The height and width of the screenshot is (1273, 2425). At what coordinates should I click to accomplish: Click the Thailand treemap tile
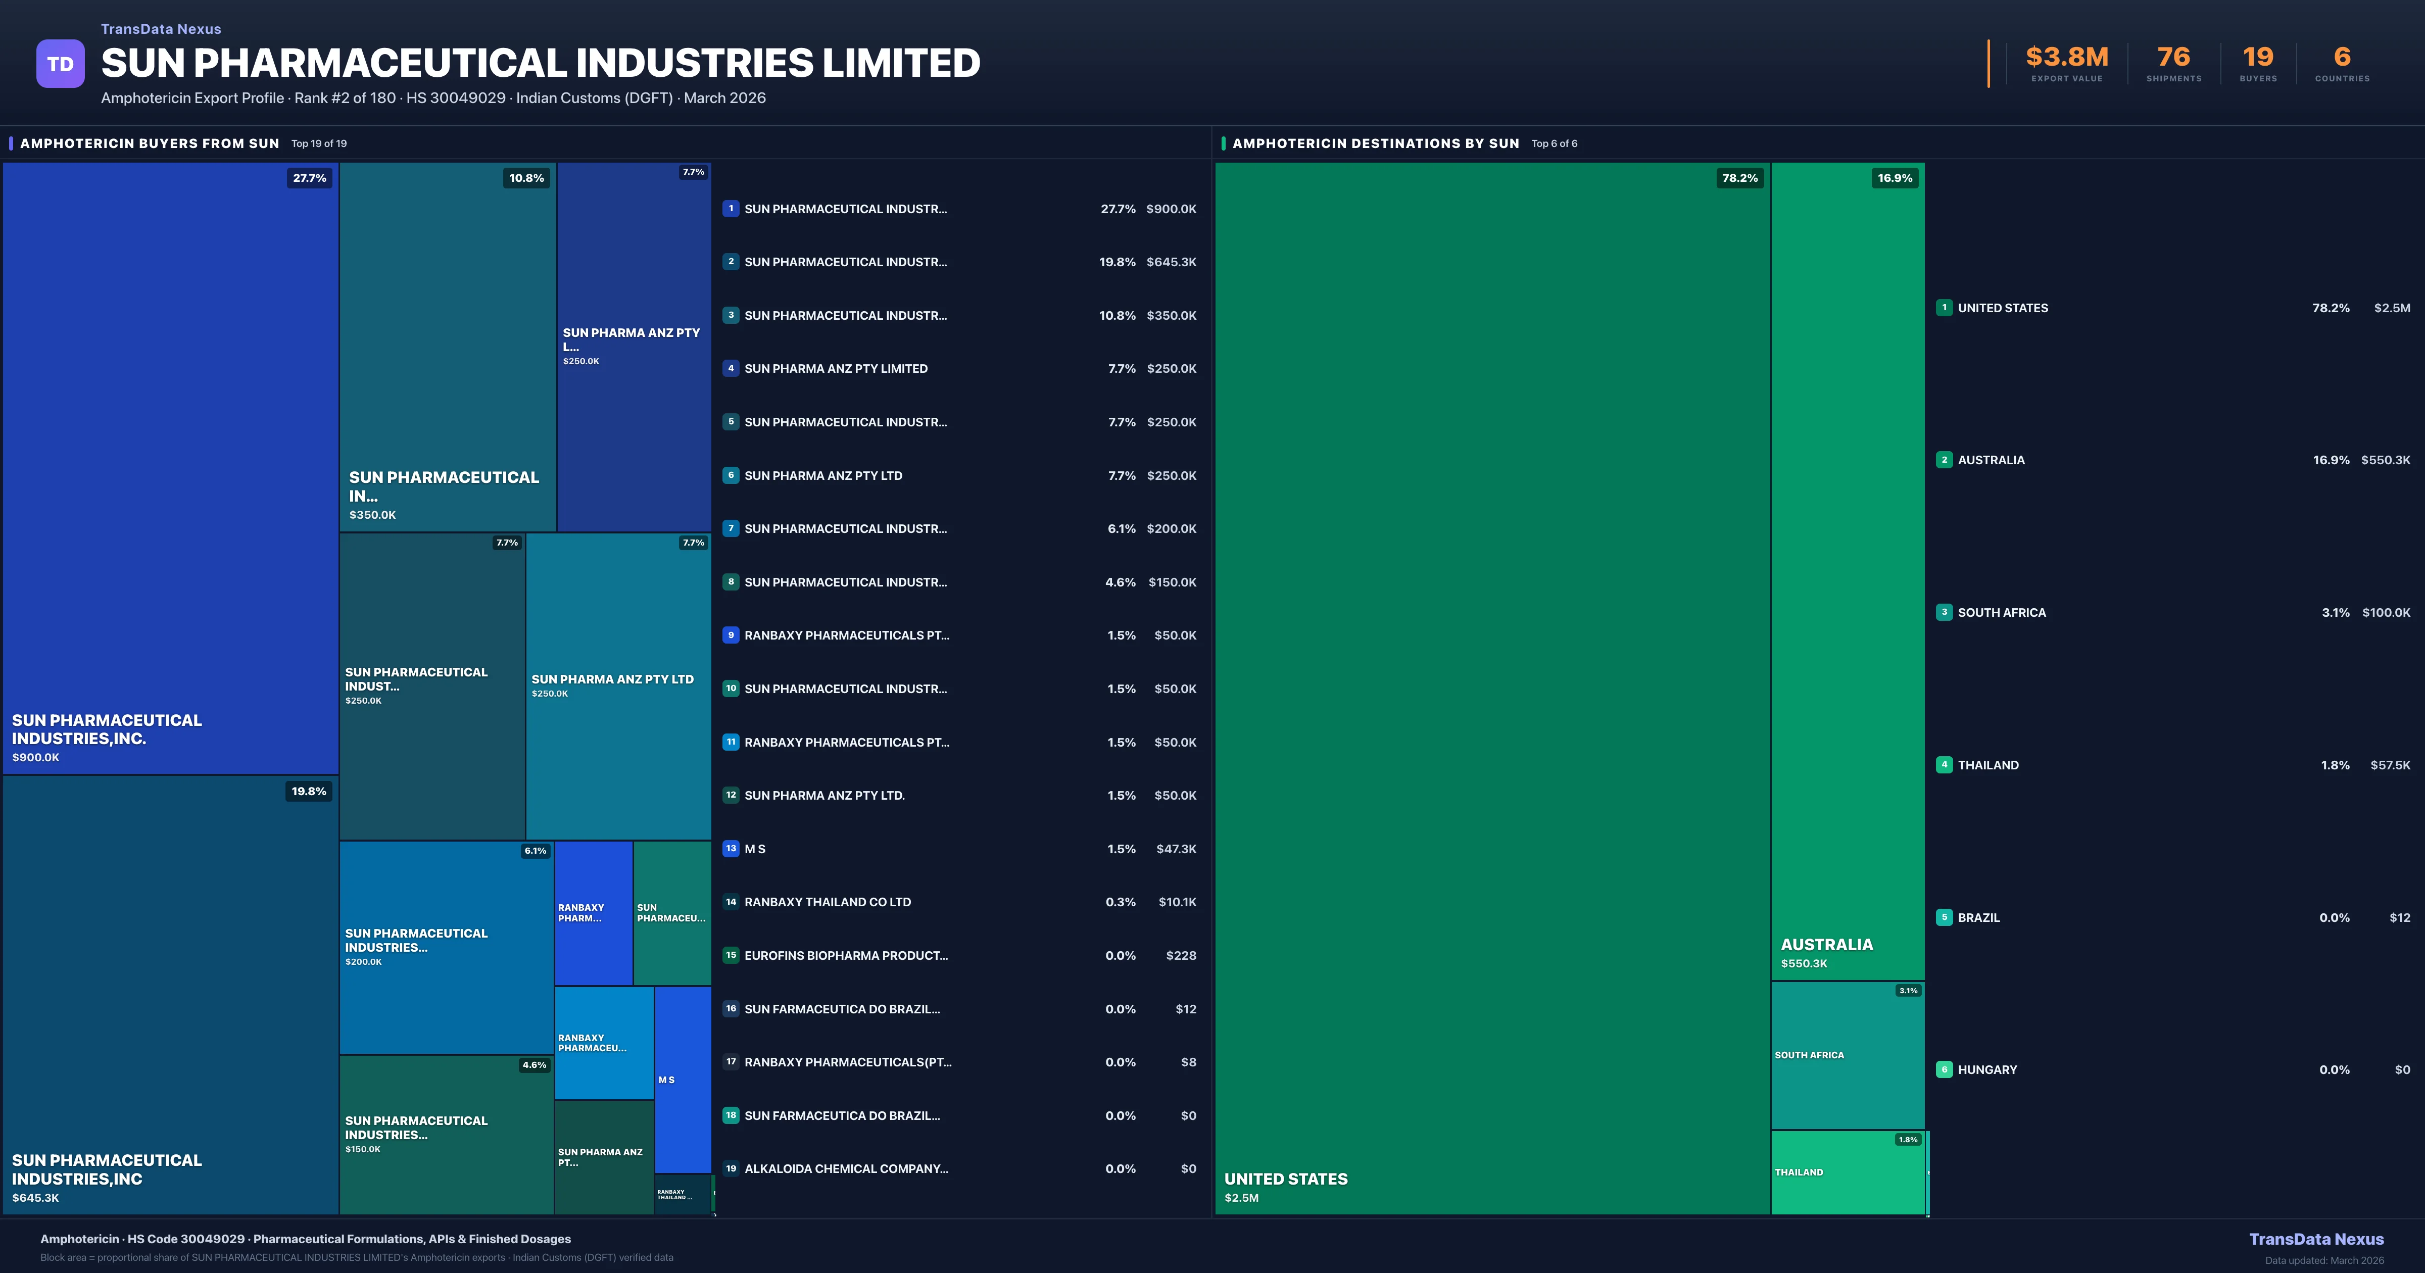pyautogui.click(x=1847, y=1172)
